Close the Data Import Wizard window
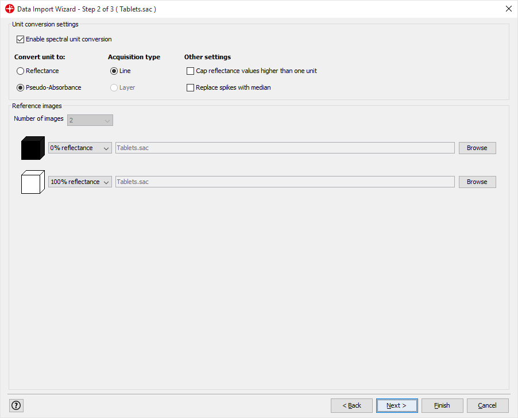 coord(508,9)
